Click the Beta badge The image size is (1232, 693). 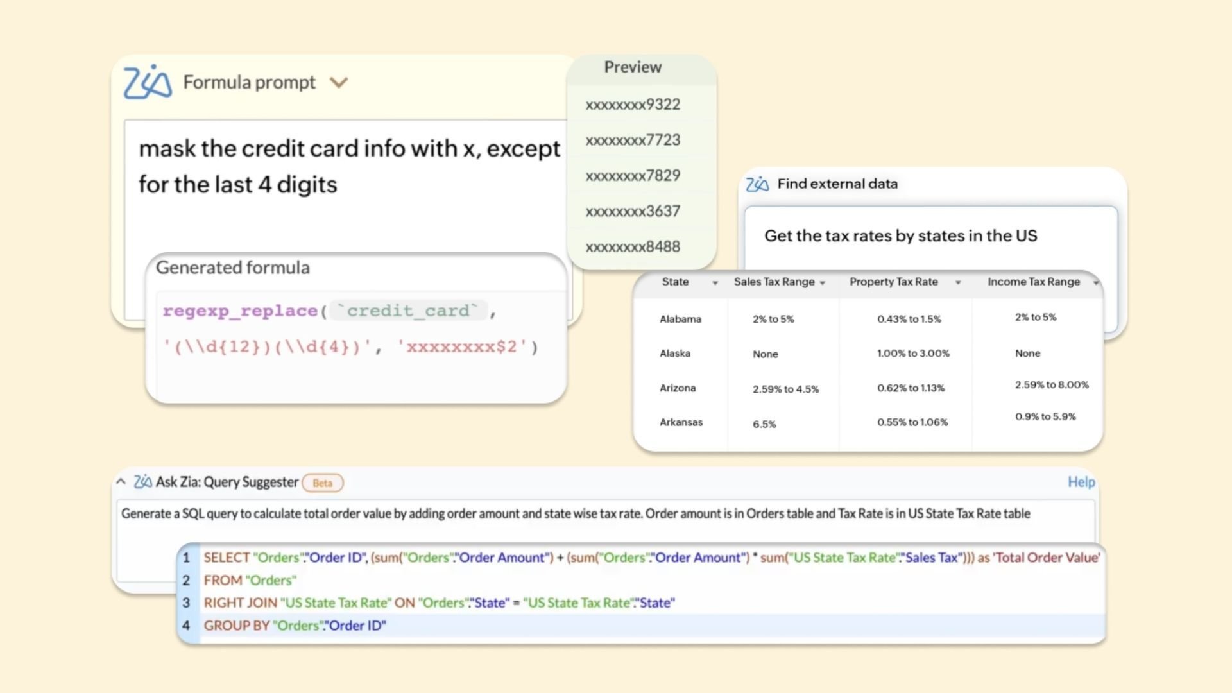[323, 483]
